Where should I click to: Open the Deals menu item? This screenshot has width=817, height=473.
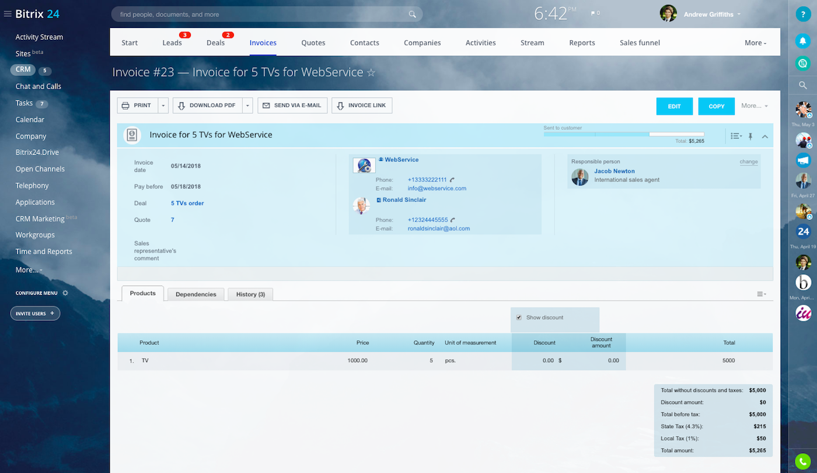(215, 43)
